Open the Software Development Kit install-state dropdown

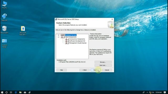[x=67, y=41]
